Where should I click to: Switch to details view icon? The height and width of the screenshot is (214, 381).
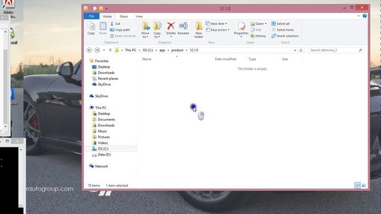pos(357,185)
